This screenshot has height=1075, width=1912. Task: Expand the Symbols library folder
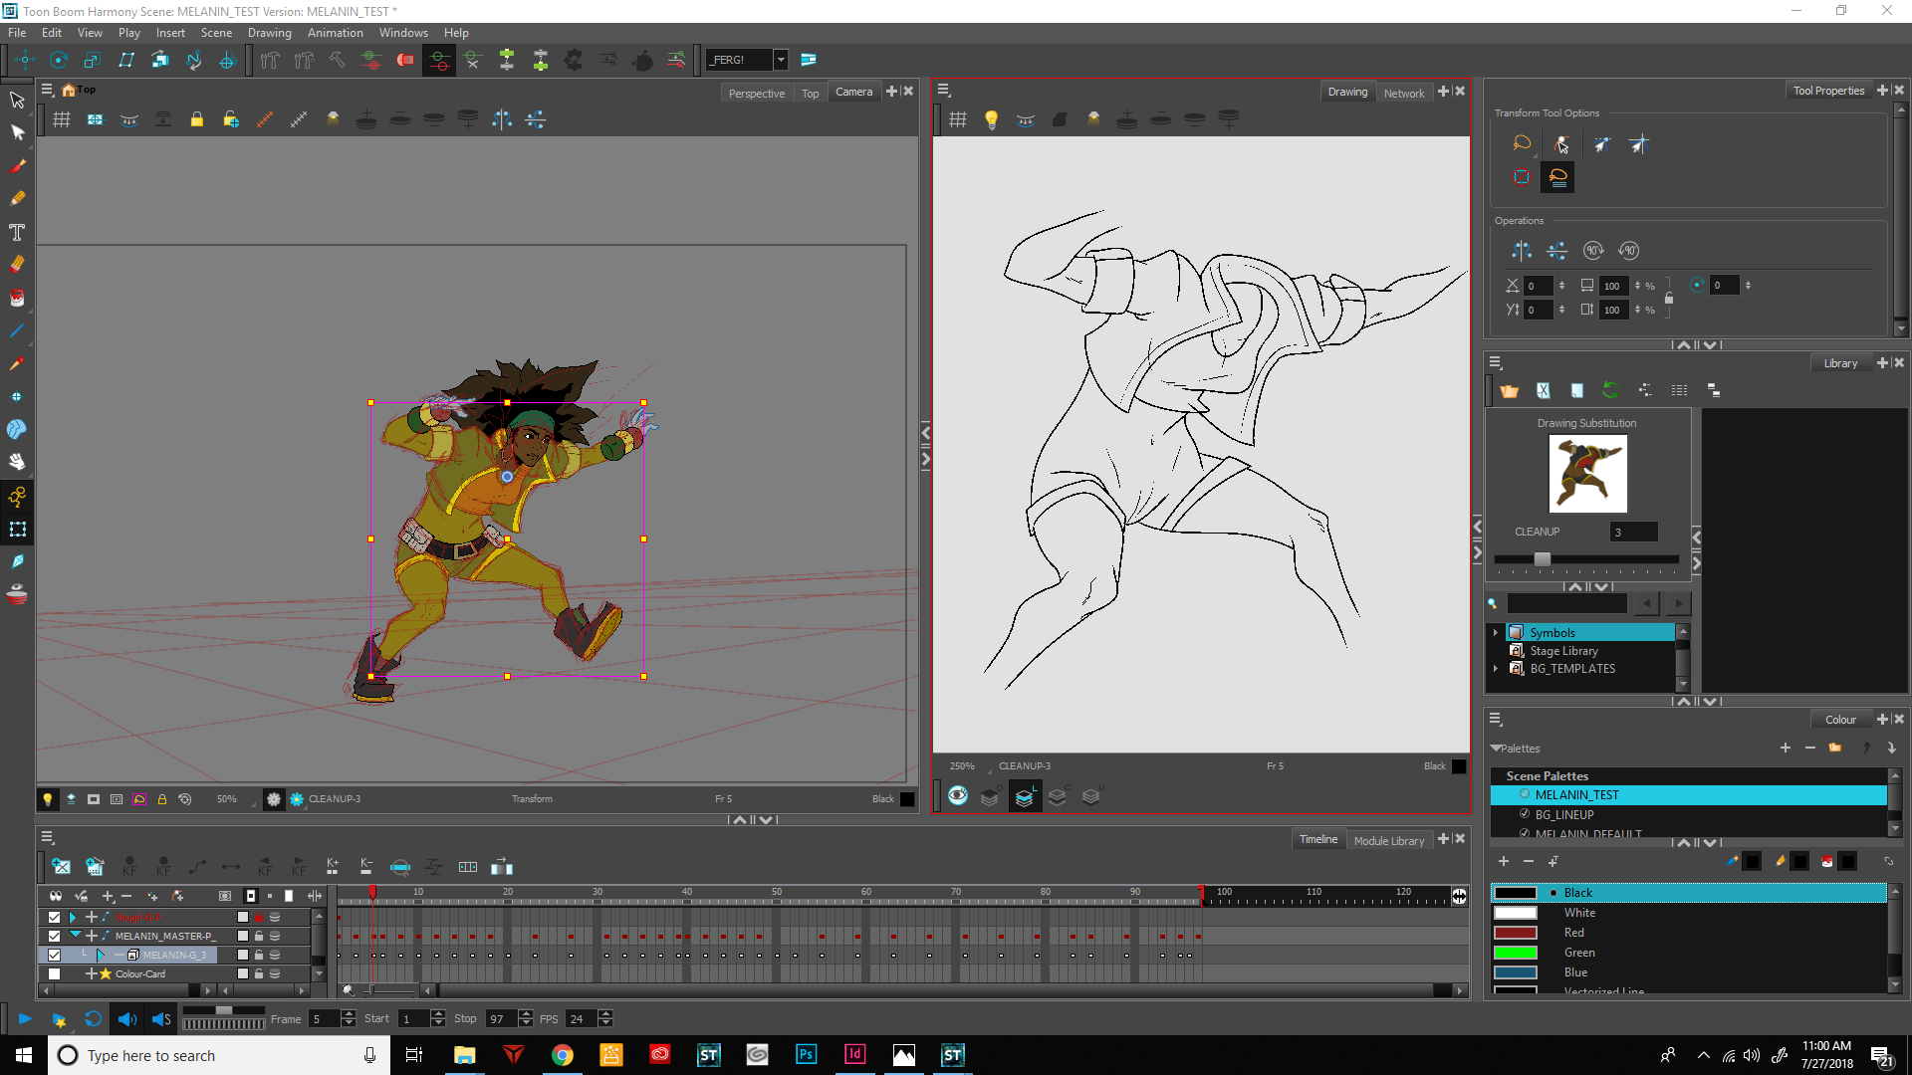coord(1495,632)
